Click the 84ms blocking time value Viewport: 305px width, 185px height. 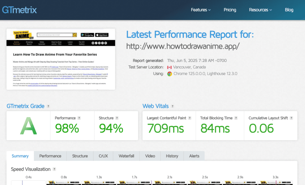pos(215,128)
